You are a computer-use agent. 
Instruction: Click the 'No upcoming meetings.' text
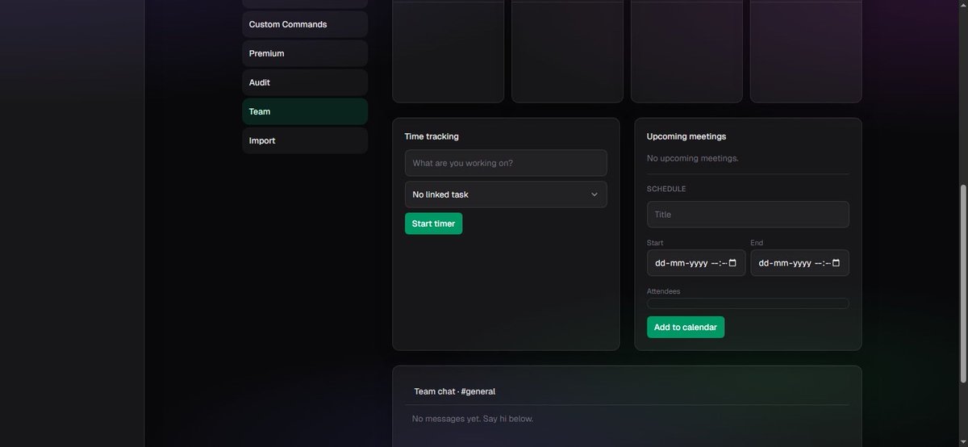693,158
